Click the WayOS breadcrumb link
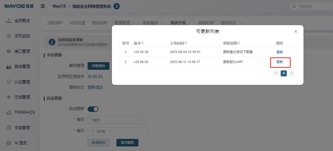Screen dimensions: 333x151 (59, 6)
